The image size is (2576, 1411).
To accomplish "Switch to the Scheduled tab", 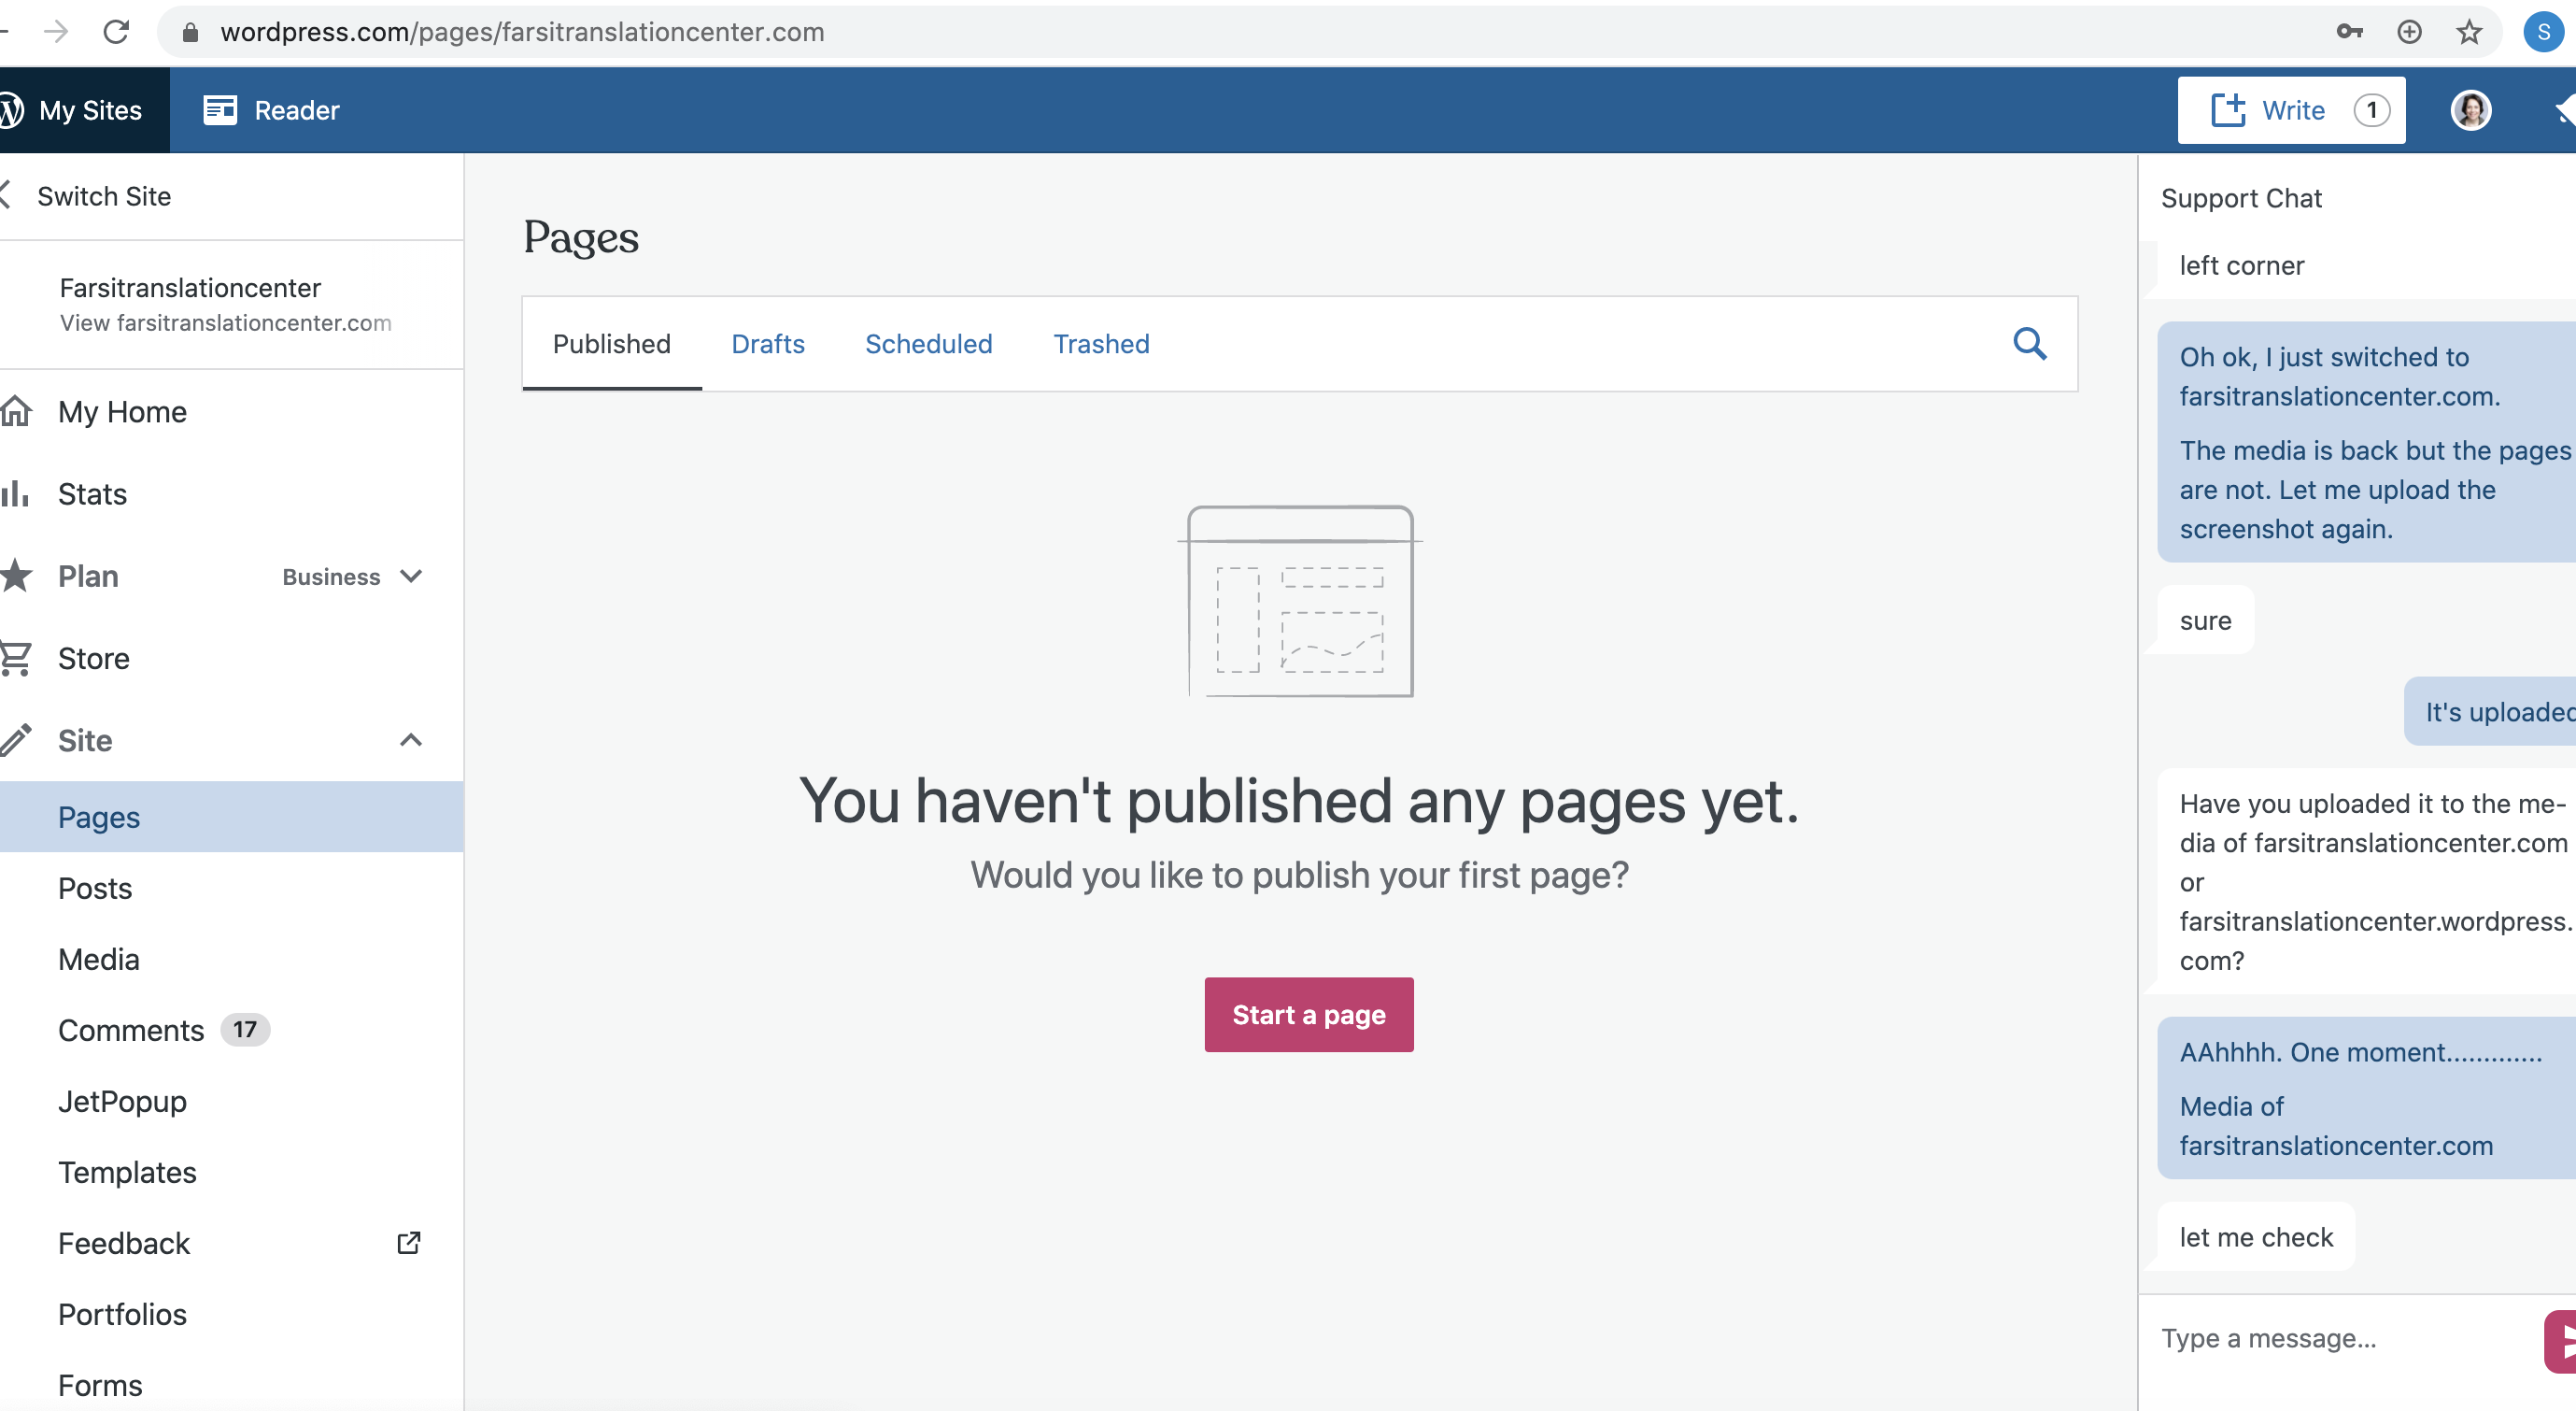I will click(x=929, y=344).
